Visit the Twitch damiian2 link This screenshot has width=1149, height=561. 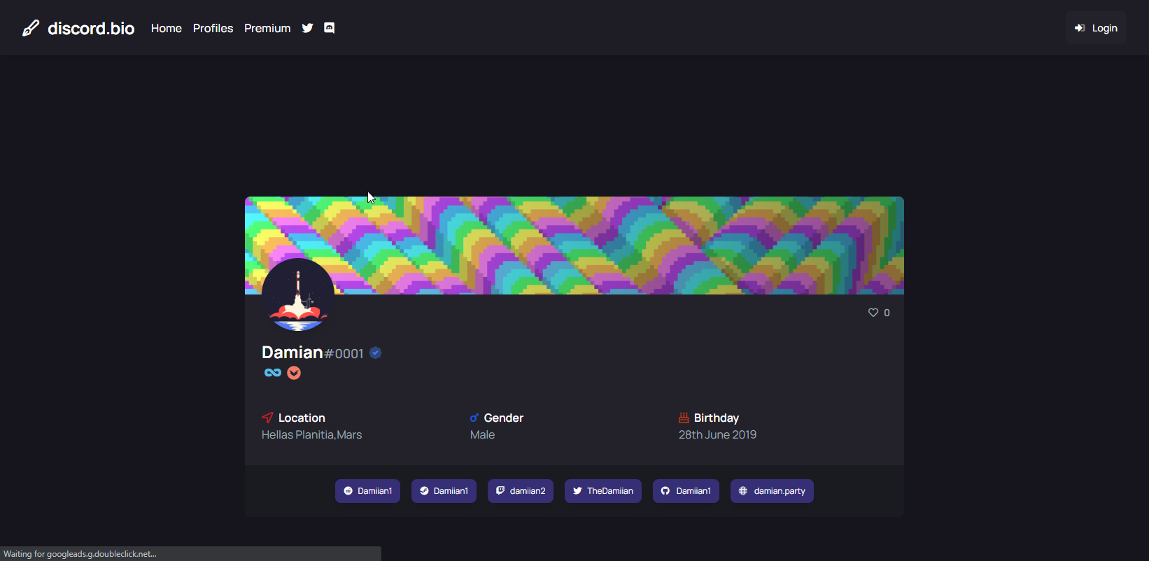point(520,491)
